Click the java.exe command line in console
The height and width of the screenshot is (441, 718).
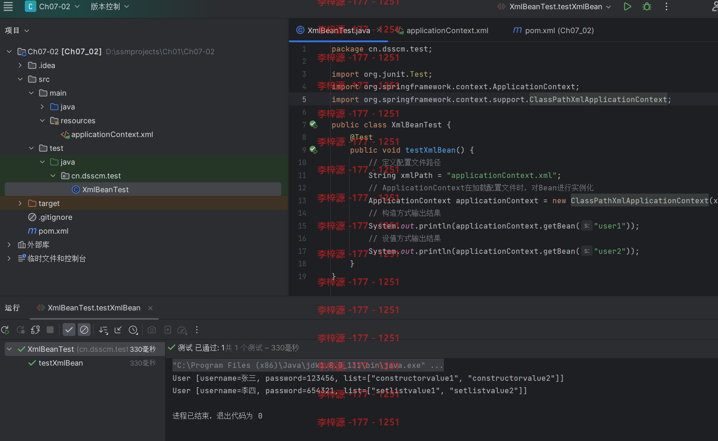click(x=308, y=365)
